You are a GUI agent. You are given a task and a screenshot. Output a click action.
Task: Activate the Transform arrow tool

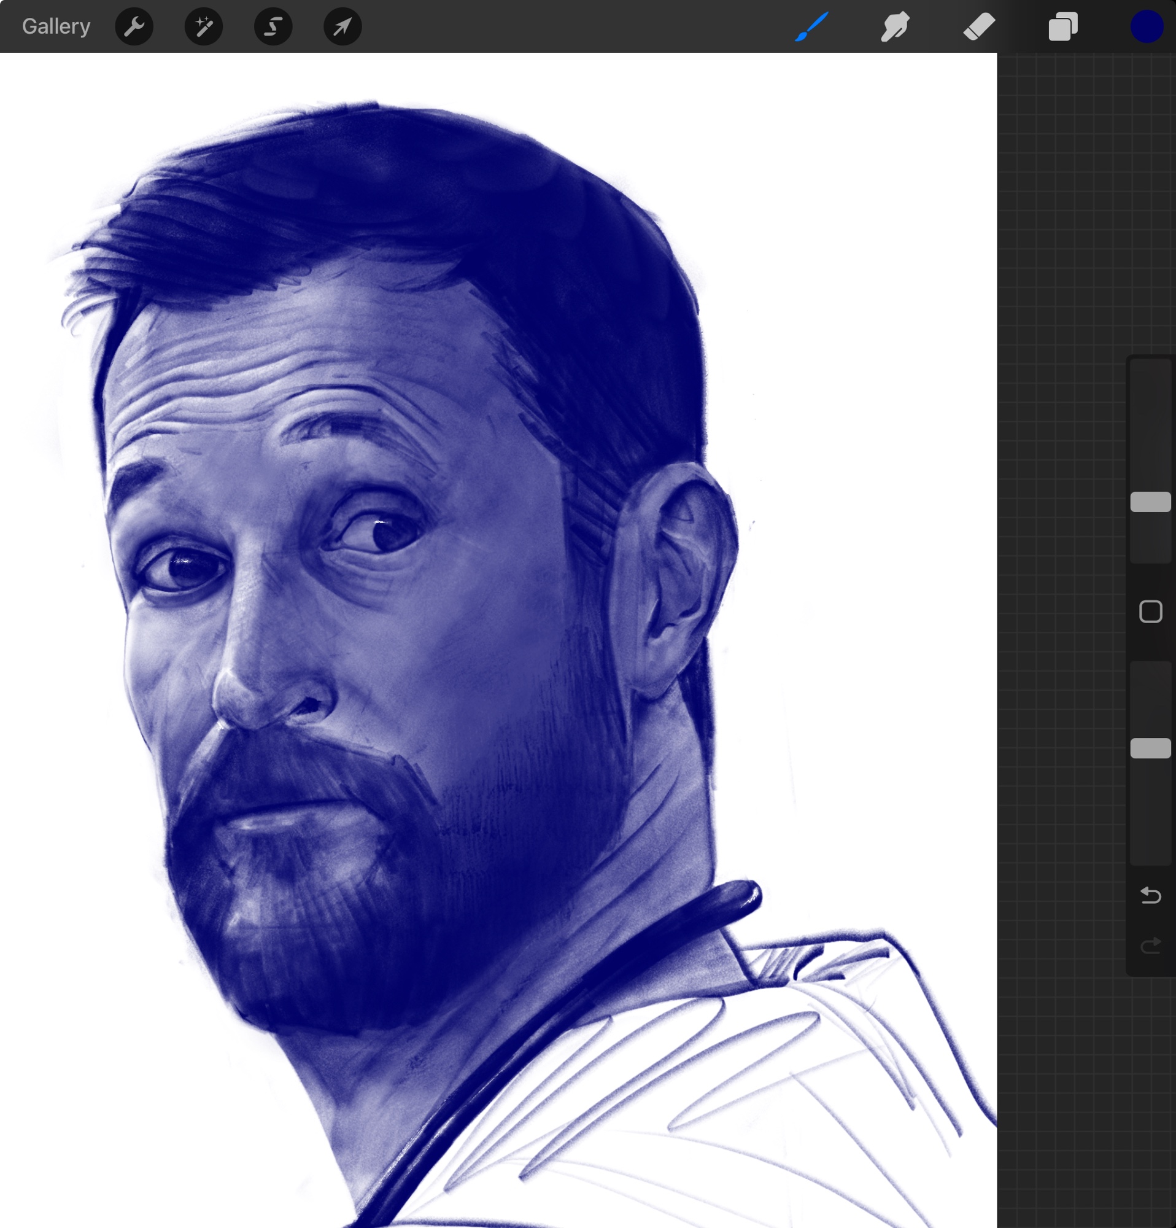pyautogui.click(x=342, y=26)
